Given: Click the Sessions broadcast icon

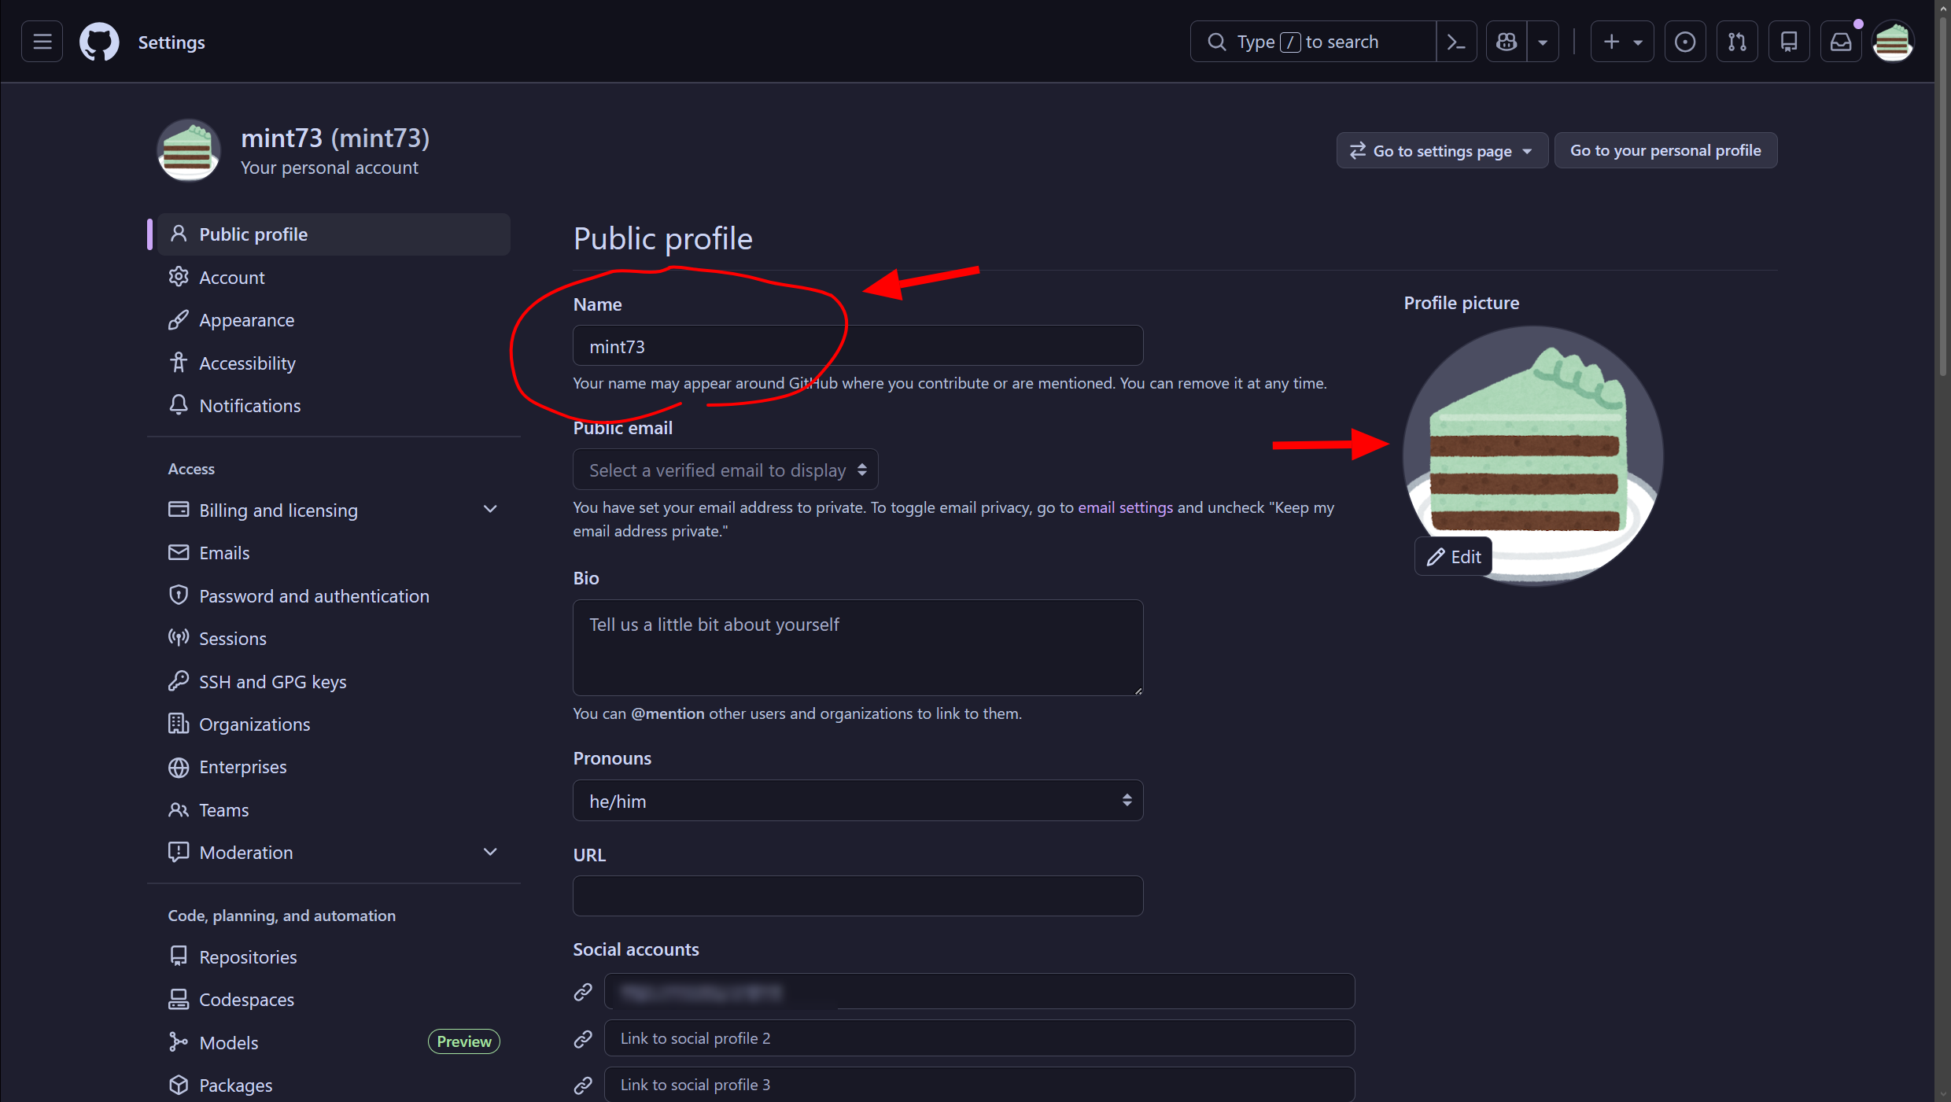Looking at the screenshot, I should (x=179, y=638).
